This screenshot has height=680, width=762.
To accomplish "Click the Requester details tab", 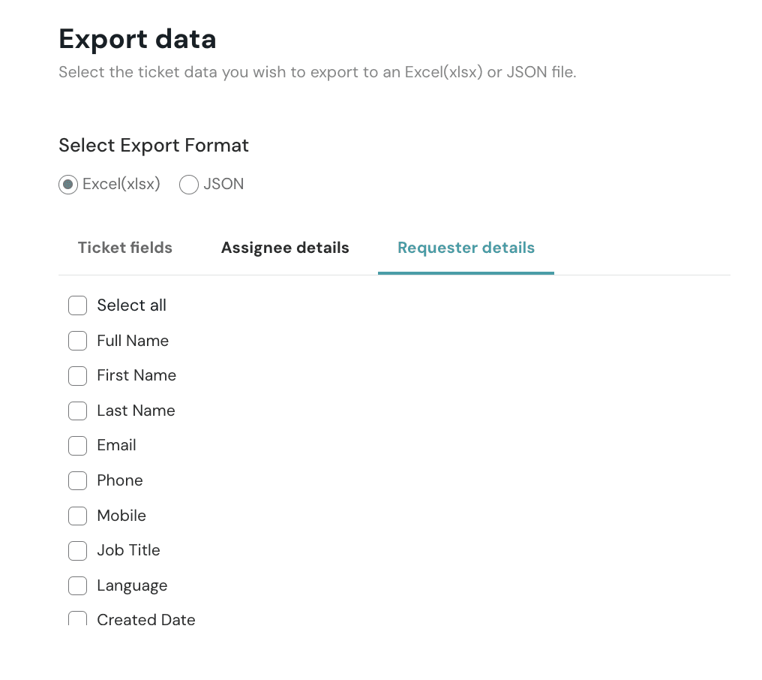I will [x=466, y=248].
